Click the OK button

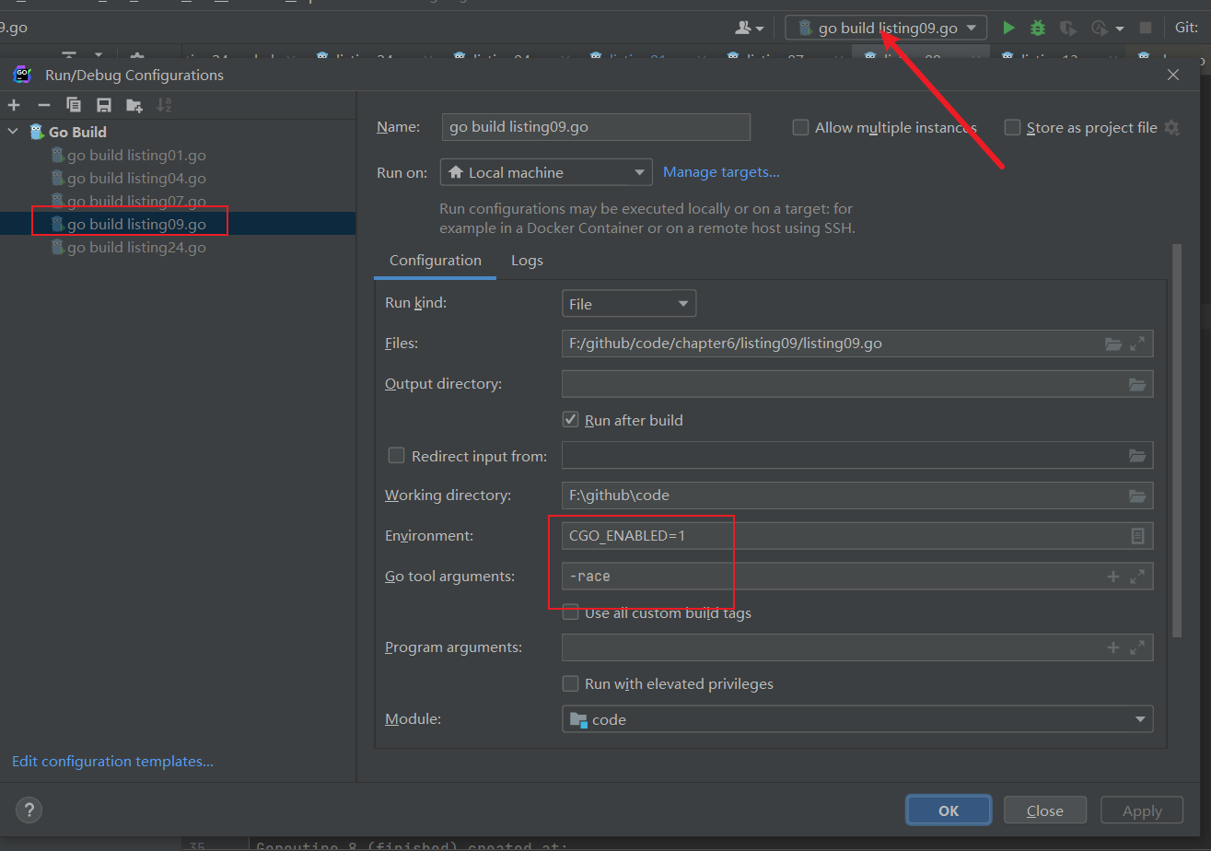pyautogui.click(x=949, y=810)
